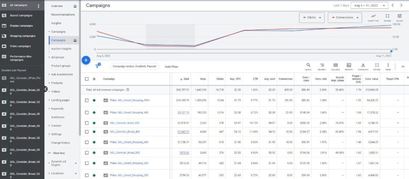Click the filter funnel icon
Image resolution: width=409 pixels, height=179 pixels.
coord(97,66)
